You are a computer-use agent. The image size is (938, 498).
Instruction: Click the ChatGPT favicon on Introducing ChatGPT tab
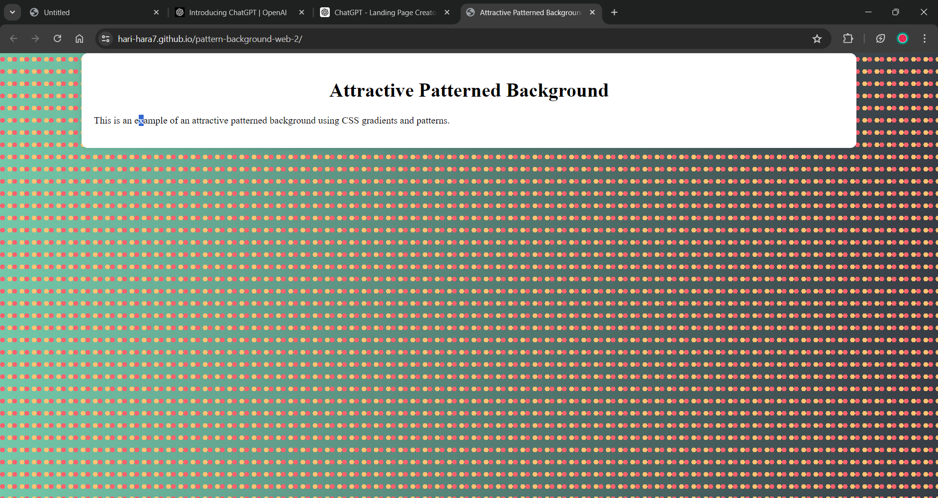(x=180, y=12)
